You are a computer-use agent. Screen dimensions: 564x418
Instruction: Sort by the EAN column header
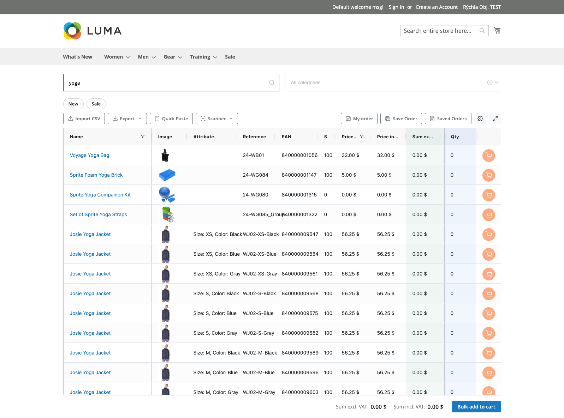click(286, 137)
